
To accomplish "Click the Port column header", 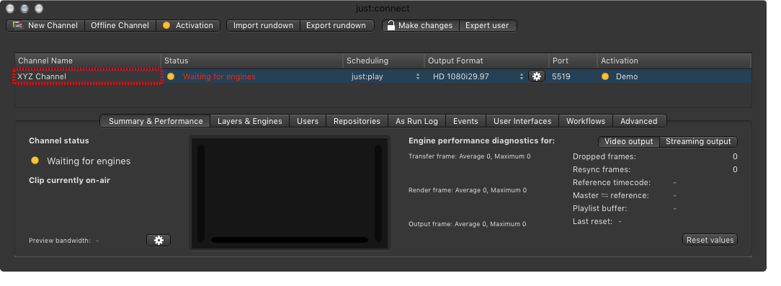I will [x=573, y=61].
